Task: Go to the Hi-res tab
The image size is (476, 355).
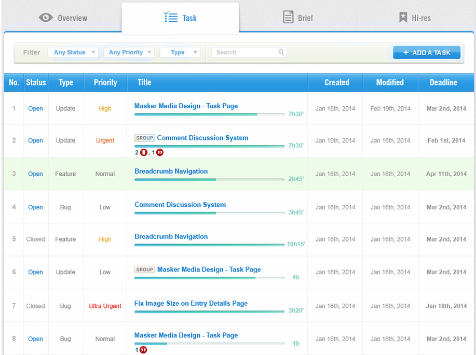Action: tap(415, 18)
